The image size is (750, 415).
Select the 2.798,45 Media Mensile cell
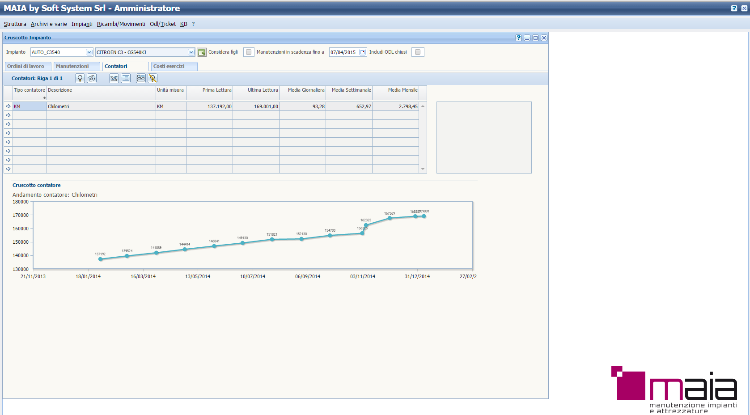coord(395,106)
